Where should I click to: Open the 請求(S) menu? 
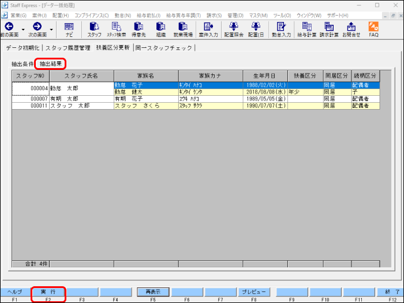pos(214,16)
